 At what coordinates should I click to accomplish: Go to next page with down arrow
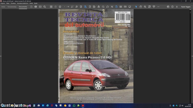60,7
